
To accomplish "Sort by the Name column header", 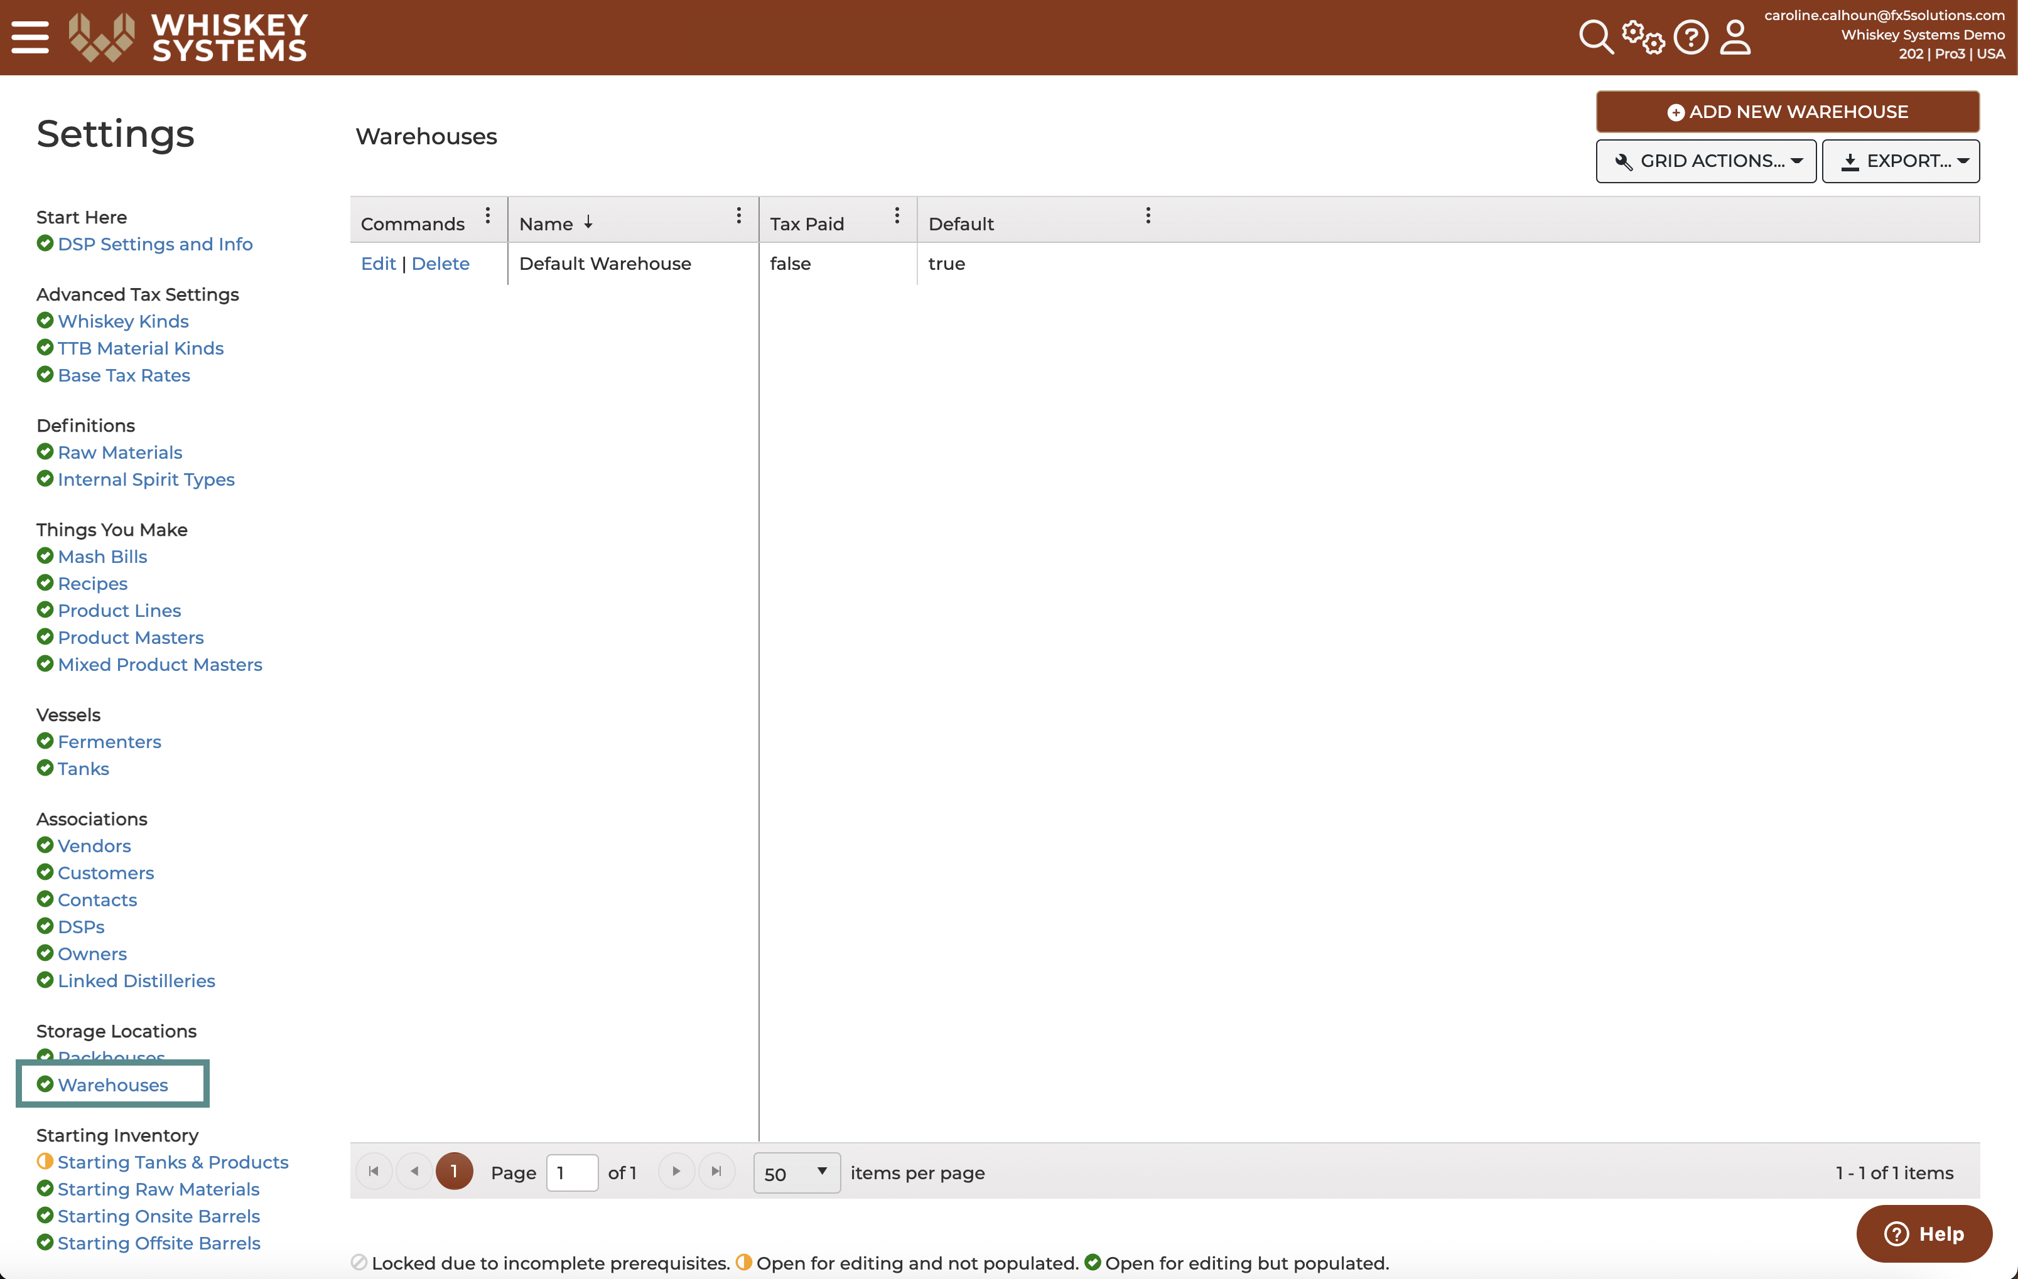I will 546,223.
